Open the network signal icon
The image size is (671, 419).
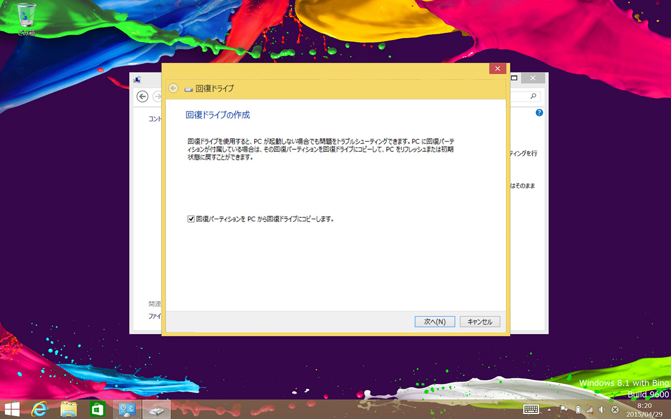pos(589,409)
